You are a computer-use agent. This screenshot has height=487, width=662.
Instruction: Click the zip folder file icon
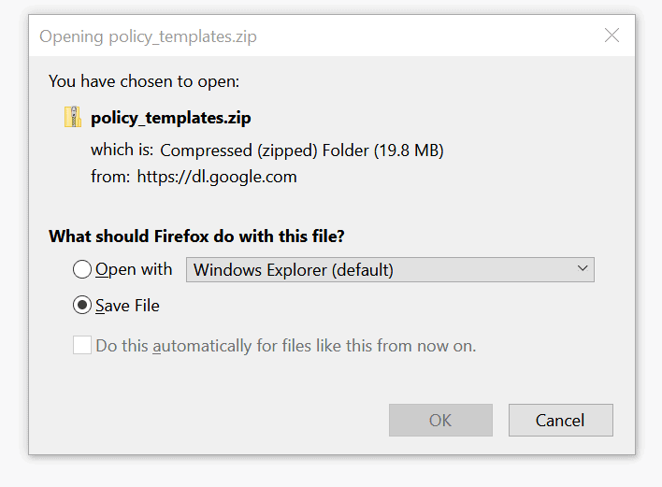pos(73,117)
